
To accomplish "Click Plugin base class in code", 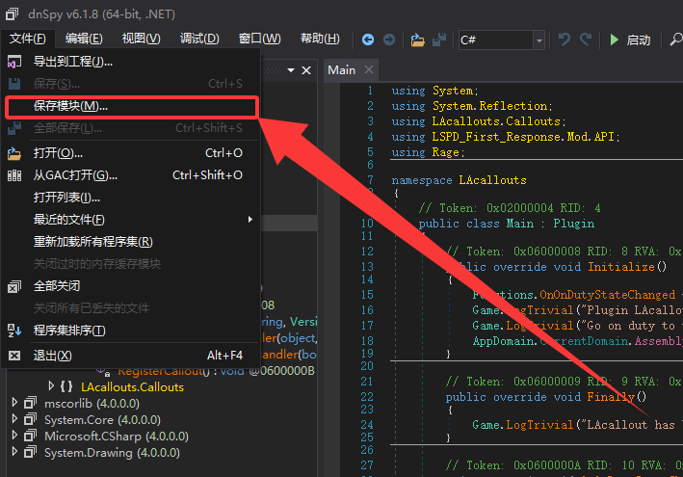I will click(x=573, y=224).
